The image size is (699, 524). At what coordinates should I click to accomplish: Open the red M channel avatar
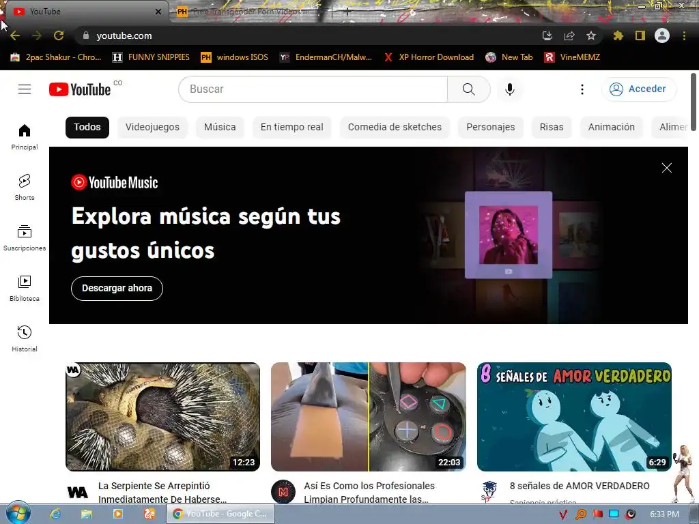click(283, 492)
